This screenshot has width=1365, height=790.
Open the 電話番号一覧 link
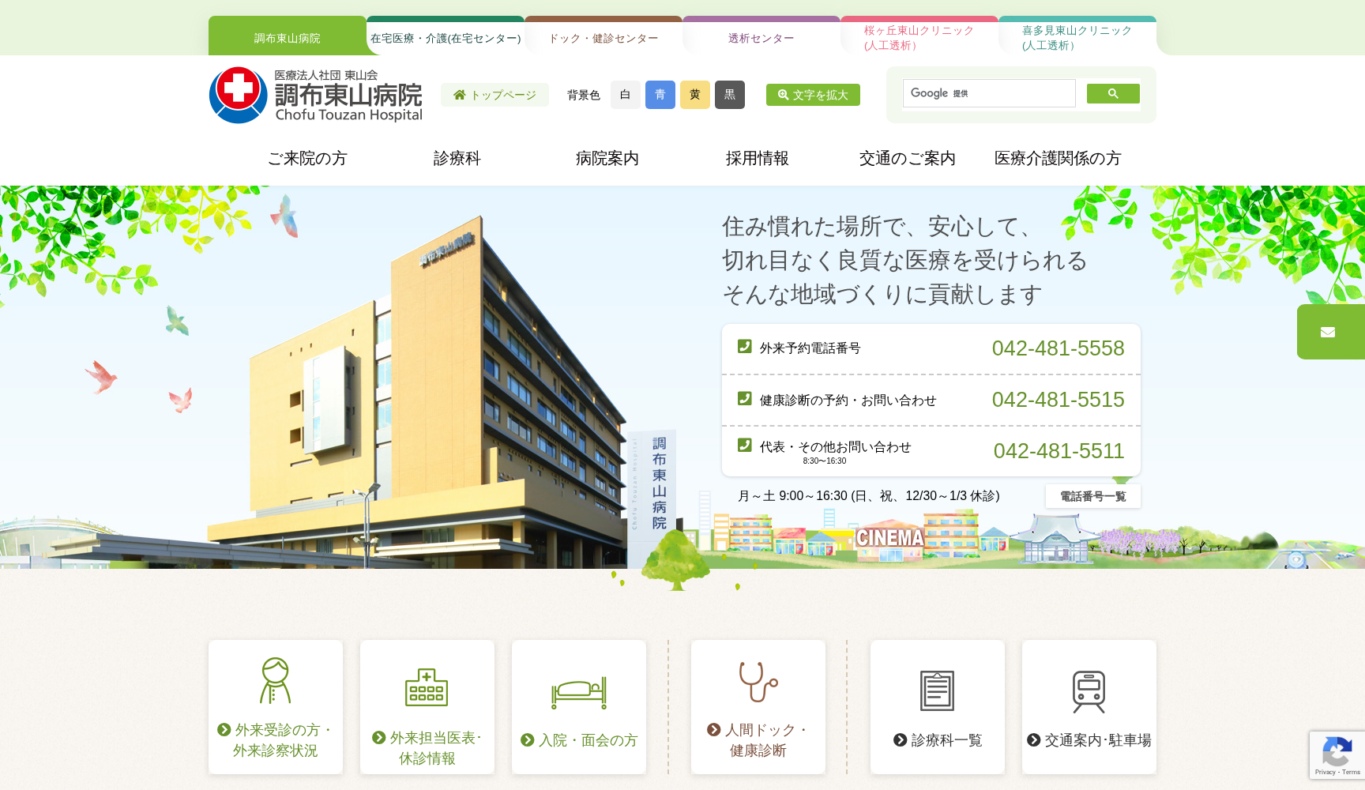click(1092, 495)
